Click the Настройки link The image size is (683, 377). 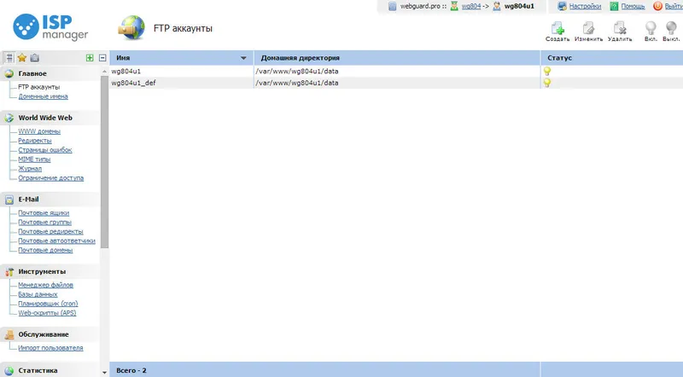point(585,6)
